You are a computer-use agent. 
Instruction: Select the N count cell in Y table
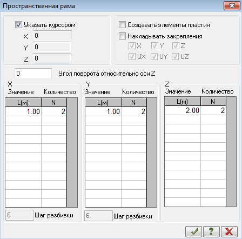pyautogui.click(x=134, y=111)
